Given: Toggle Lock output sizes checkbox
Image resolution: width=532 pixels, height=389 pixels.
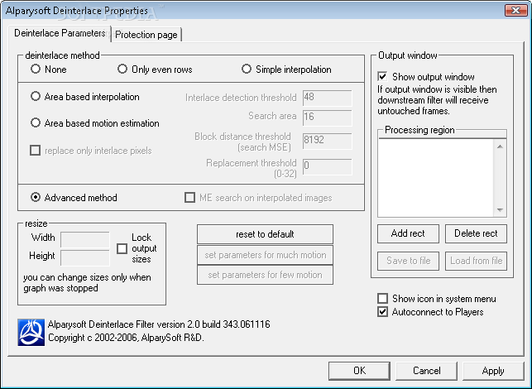Looking at the screenshot, I should (122, 248).
